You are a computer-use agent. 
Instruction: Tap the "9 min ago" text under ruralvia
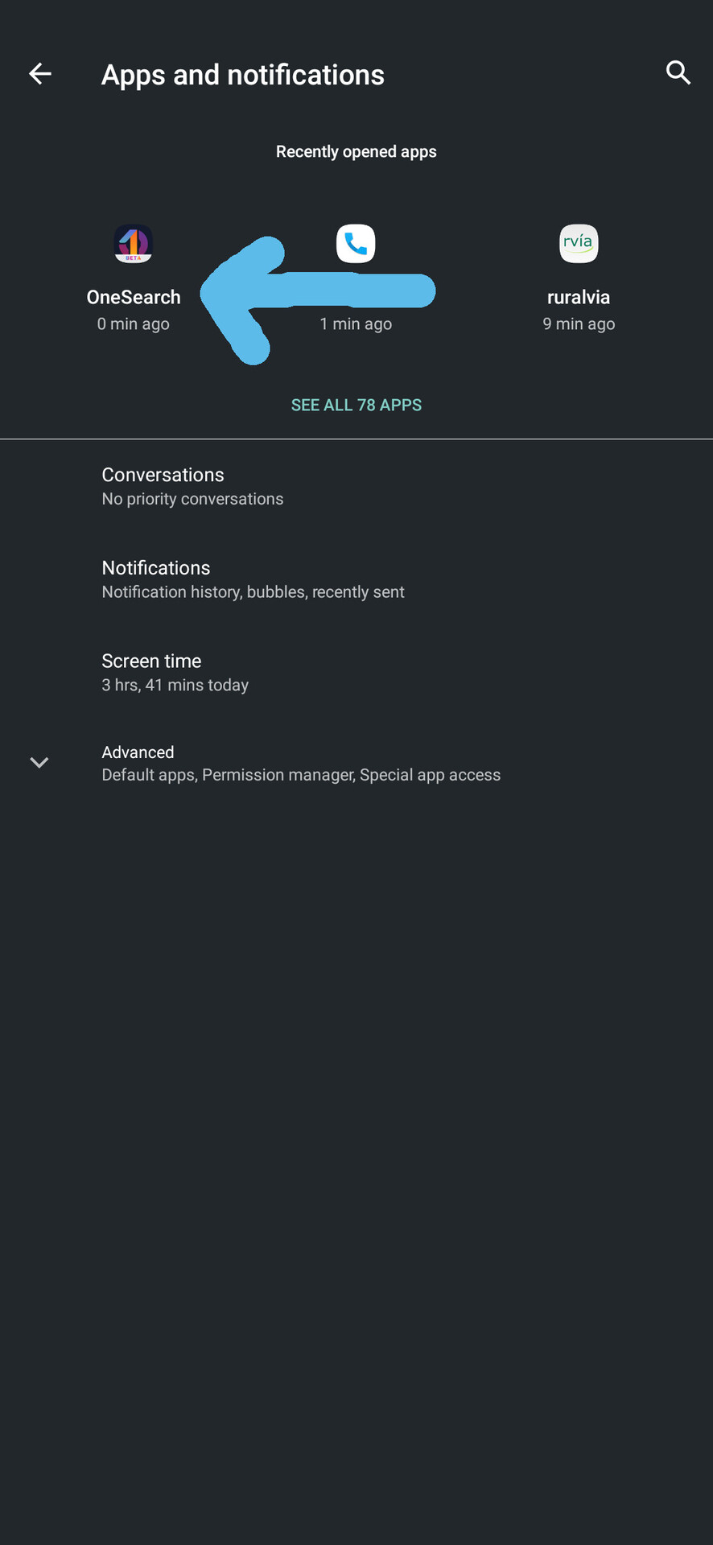(x=579, y=323)
